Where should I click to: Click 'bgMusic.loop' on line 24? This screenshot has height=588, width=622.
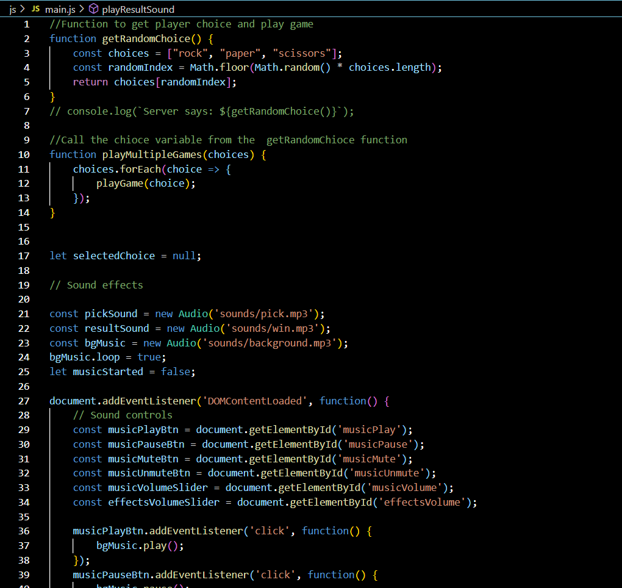click(x=85, y=357)
